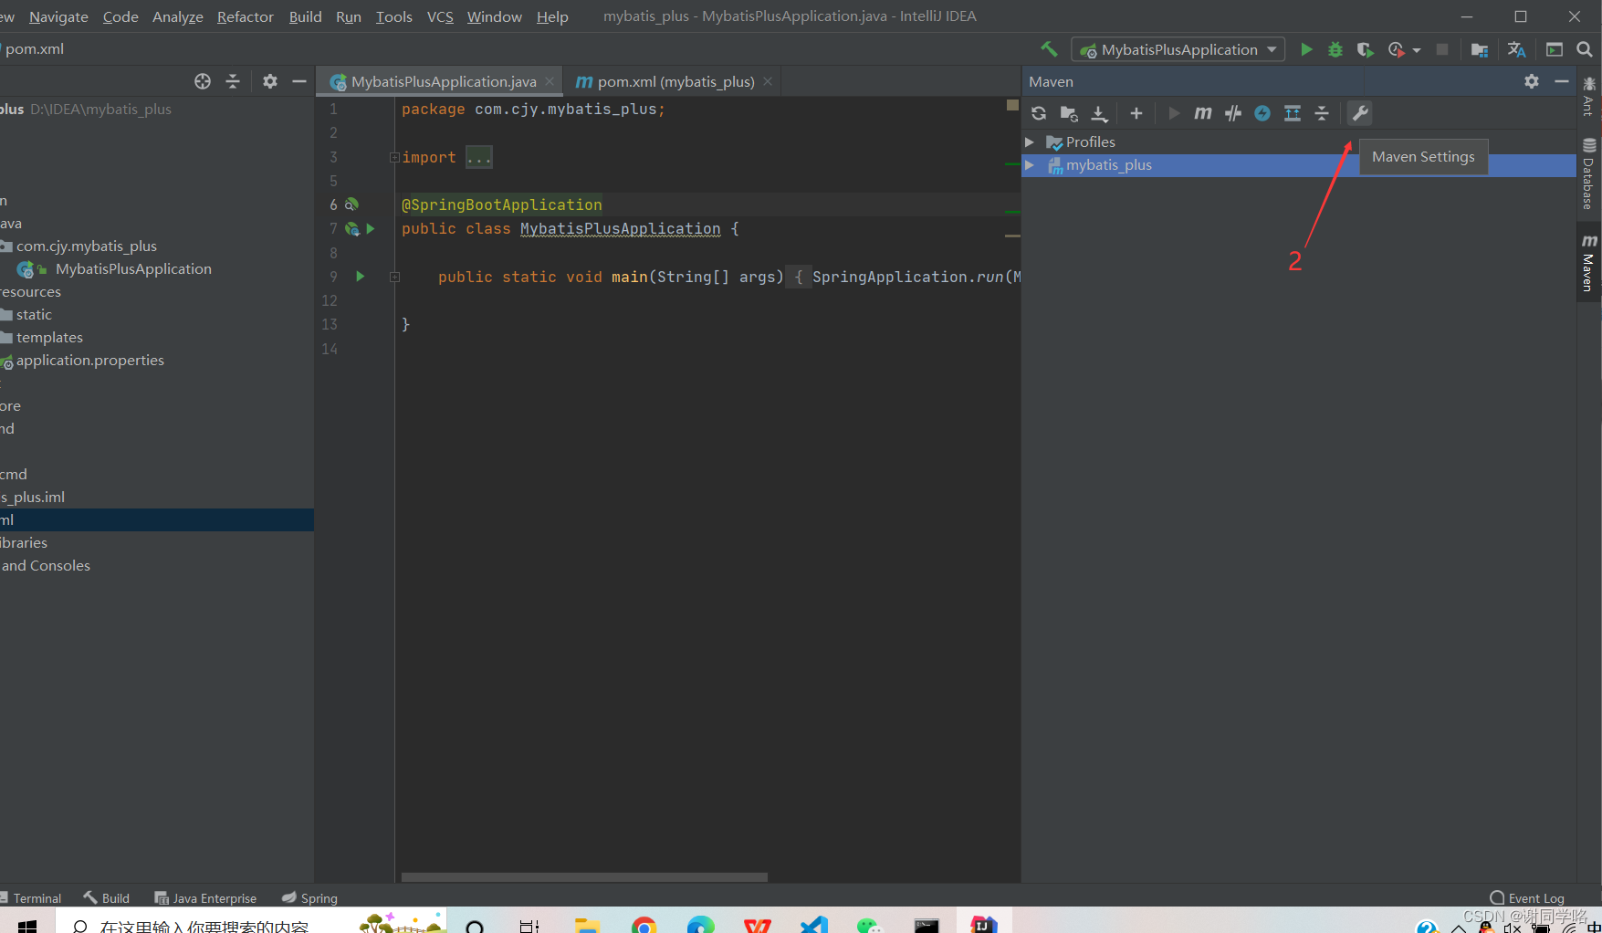
Task: Toggle the Maven side tool window tab
Action: [x=1589, y=263]
